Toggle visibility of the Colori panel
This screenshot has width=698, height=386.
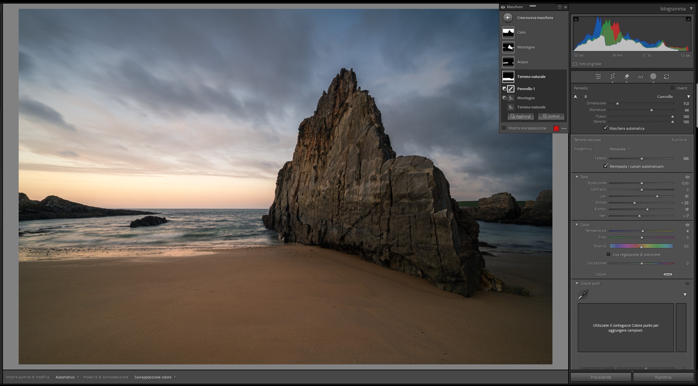point(688,225)
